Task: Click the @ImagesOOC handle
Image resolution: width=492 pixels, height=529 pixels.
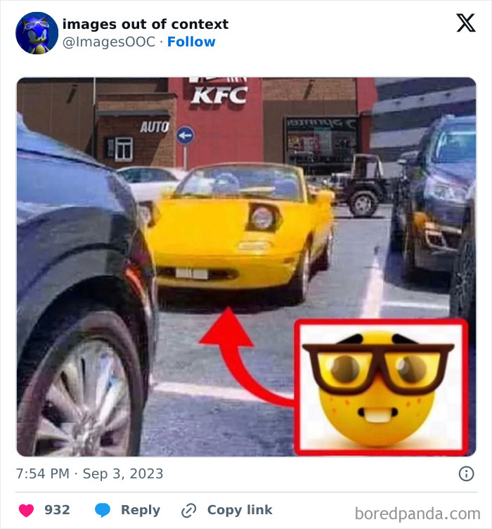Action: tap(108, 42)
